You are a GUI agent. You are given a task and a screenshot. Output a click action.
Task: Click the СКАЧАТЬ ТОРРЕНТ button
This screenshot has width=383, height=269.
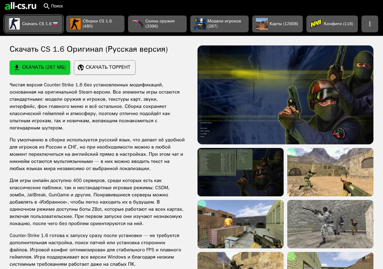pyautogui.click(x=105, y=68)
